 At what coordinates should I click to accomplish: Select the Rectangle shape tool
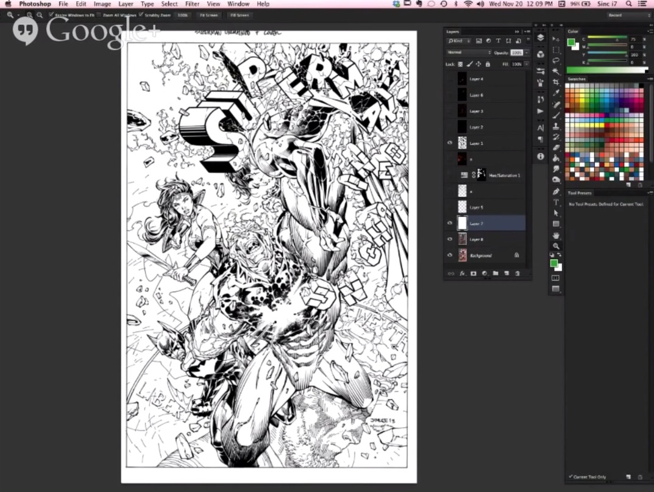(x=556, y=224)
